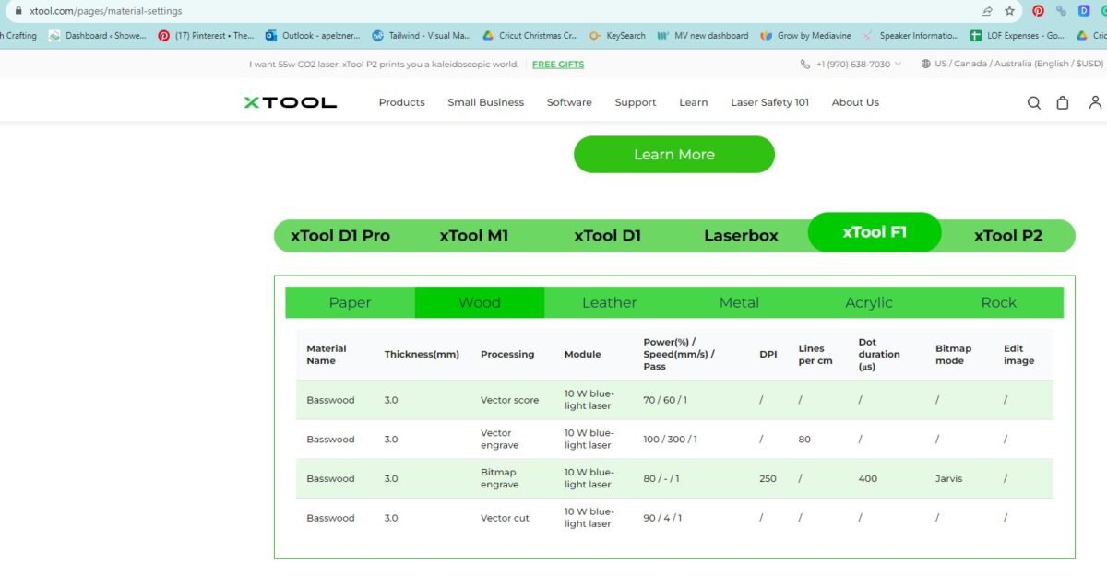Open the Pinterest browser extension
This screenshot has width=1107, height=587.
(1038, 11)
